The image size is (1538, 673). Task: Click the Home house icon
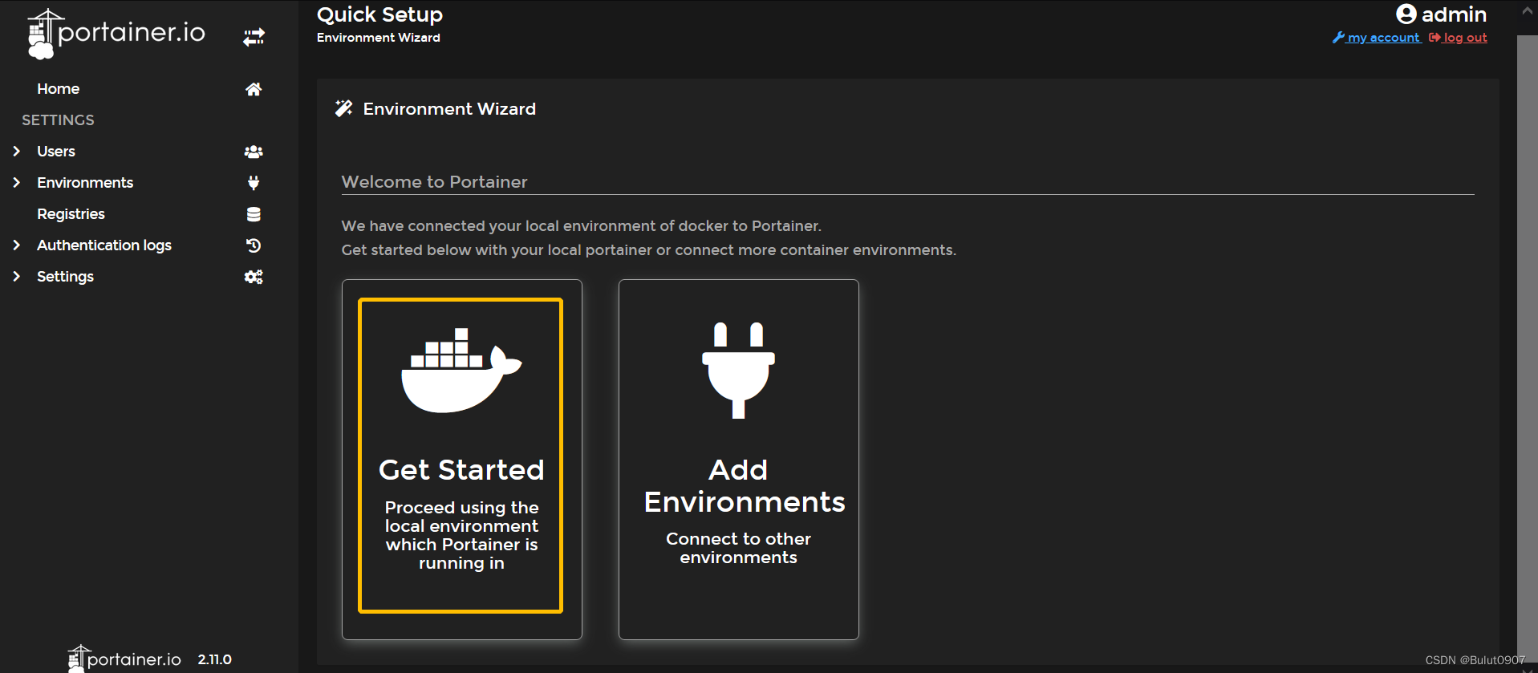[254, 89]
